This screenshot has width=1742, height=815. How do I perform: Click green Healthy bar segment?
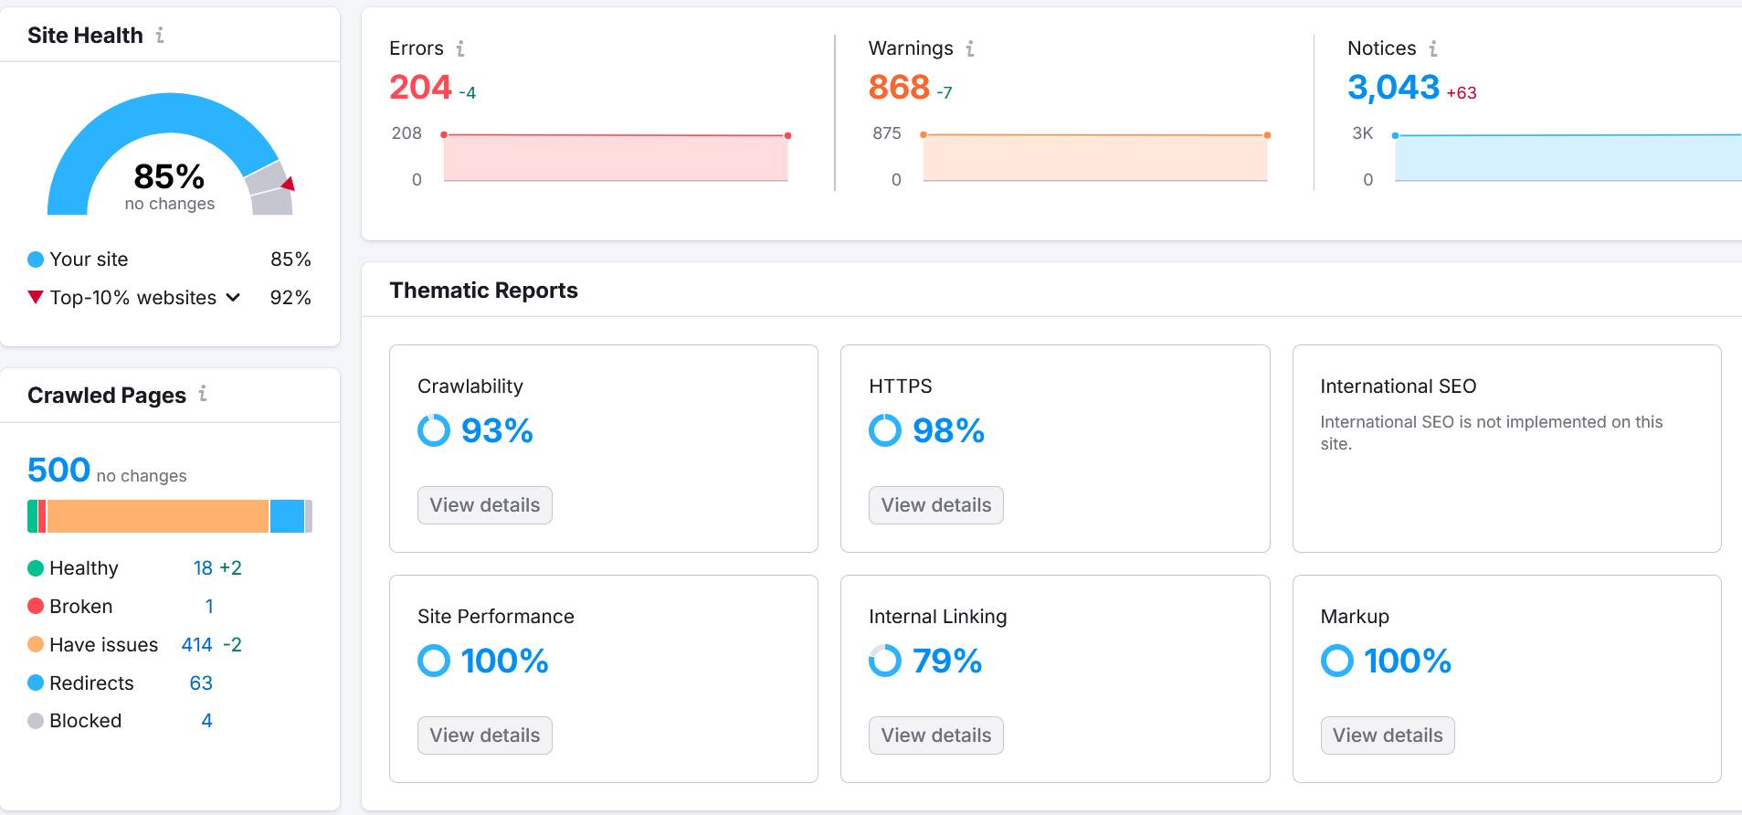[32, 516]
